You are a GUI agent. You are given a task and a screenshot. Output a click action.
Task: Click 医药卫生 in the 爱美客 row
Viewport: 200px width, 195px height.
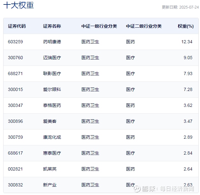(90, 122)
